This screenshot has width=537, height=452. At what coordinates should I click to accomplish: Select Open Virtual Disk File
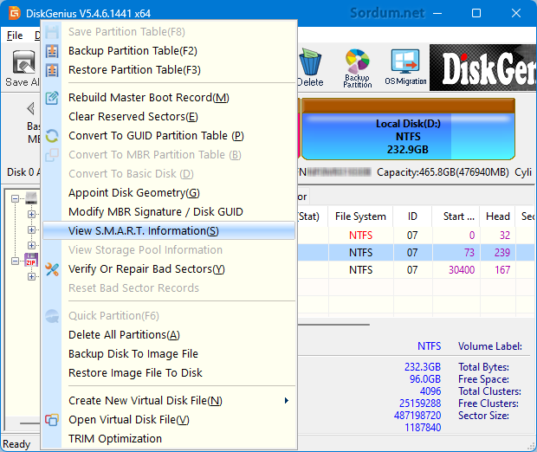[x=169, y=420]
